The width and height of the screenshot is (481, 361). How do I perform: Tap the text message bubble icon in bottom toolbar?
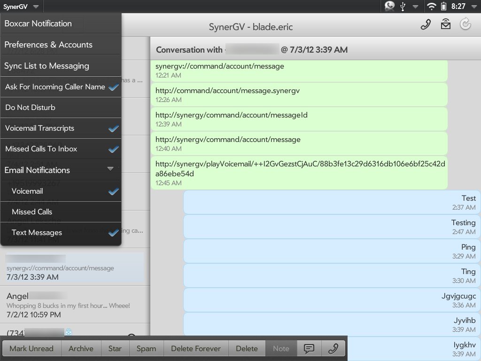309,348
